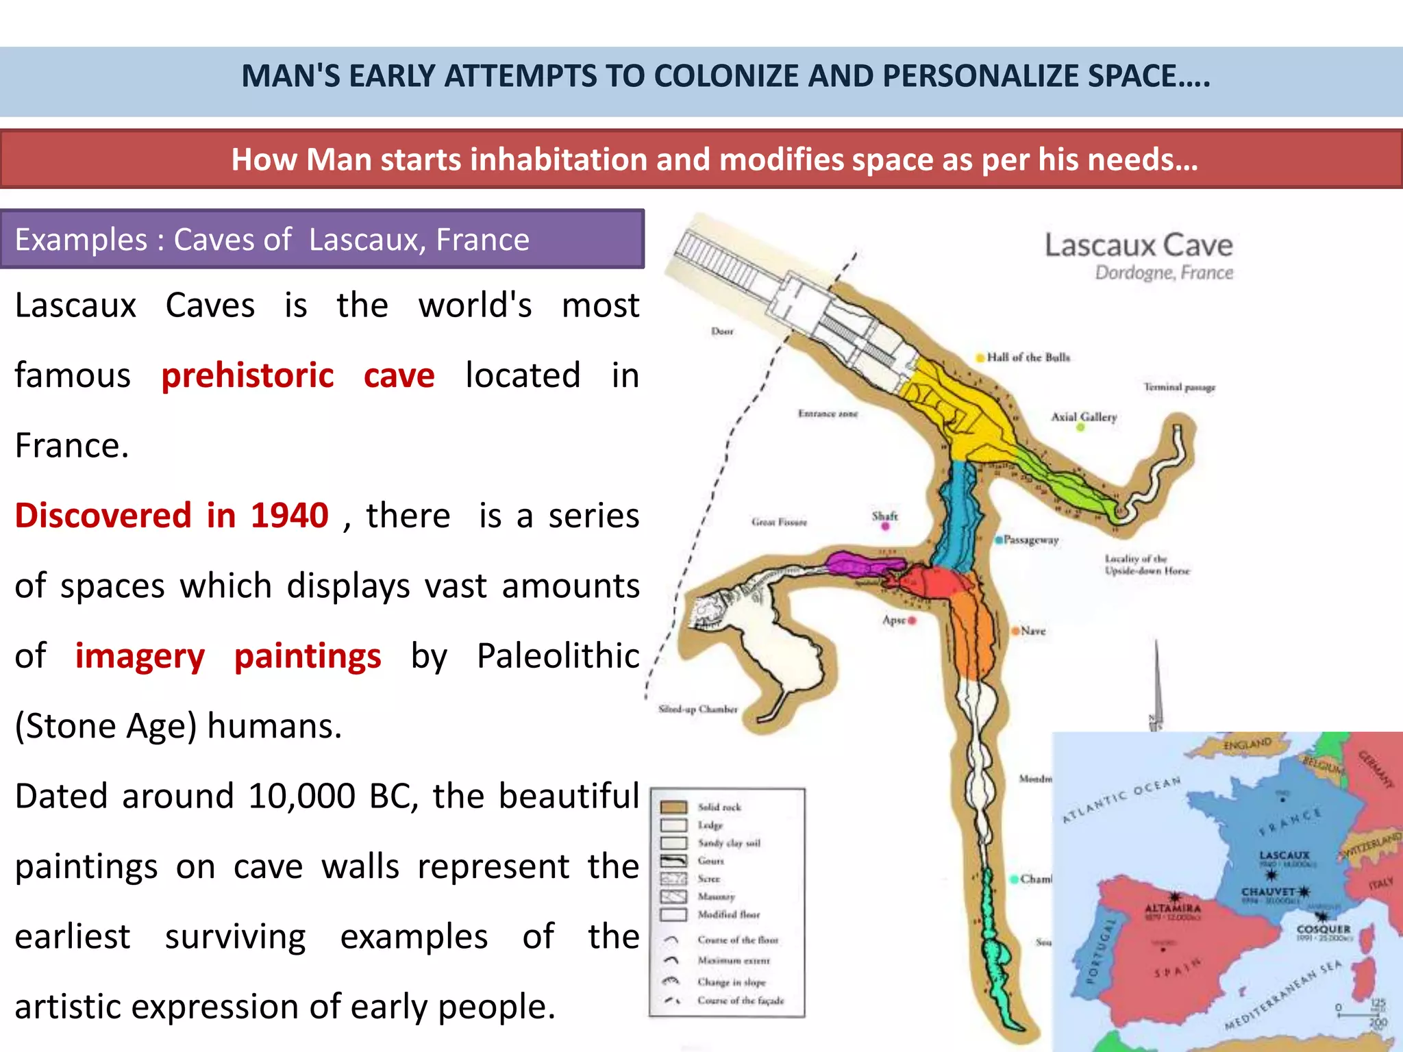Click the 'BELGIUM' label on inset map
1403x1052 pixels.
coord(1324,765)
